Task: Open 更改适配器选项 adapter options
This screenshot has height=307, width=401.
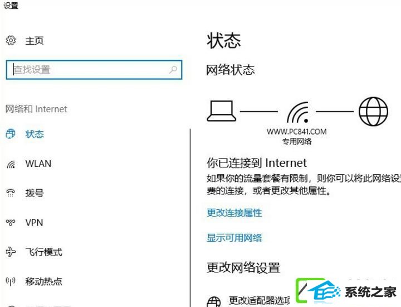Action: click(x=259, y=301)
